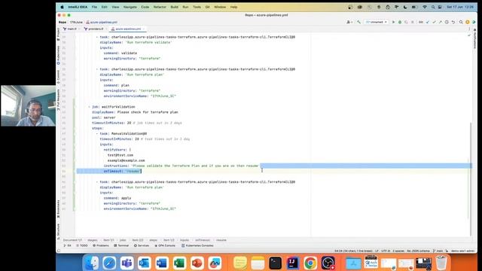Click the Run play button
The height and width of the screenshot is (271, 482).
point(393,22)
